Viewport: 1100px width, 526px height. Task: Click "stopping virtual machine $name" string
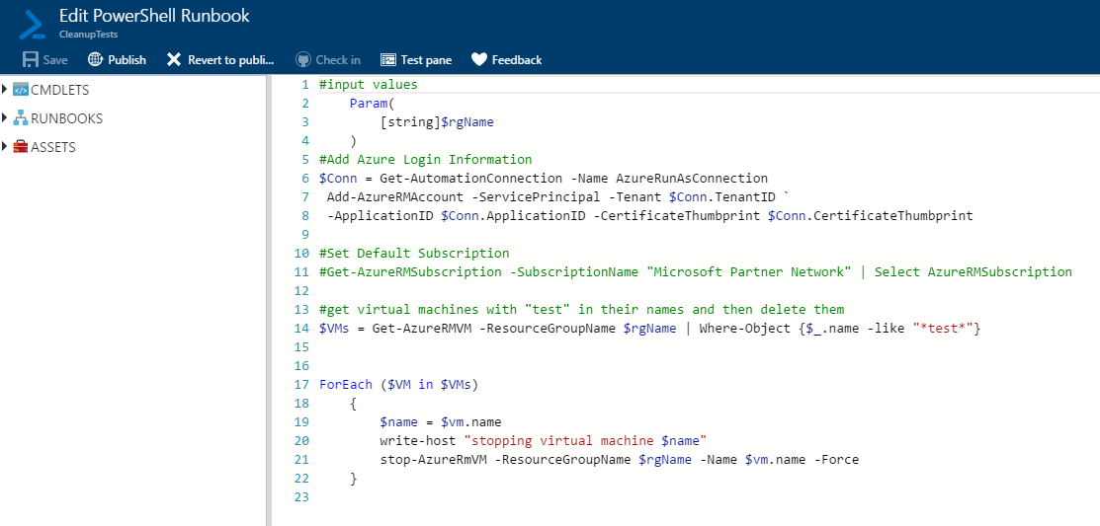point(585,441)
